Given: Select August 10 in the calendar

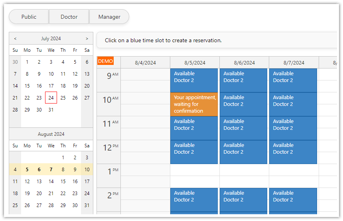Looking at the screenshot, I should click(87, 170).
